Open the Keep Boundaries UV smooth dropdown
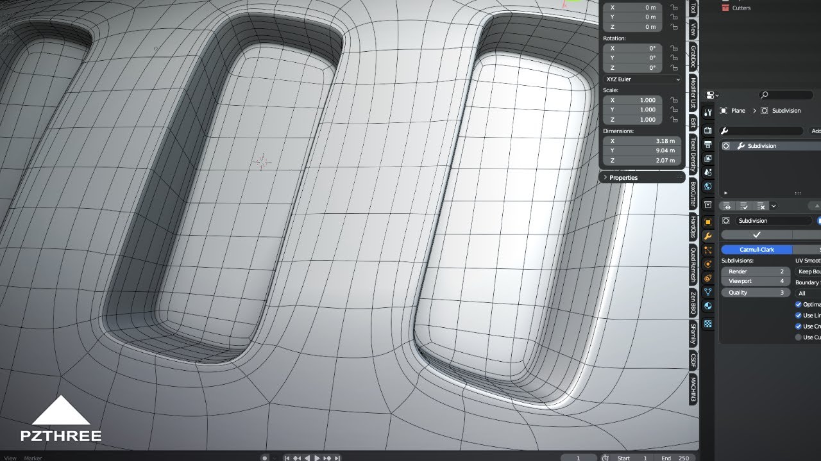821x461 pixels. [808, 271]
